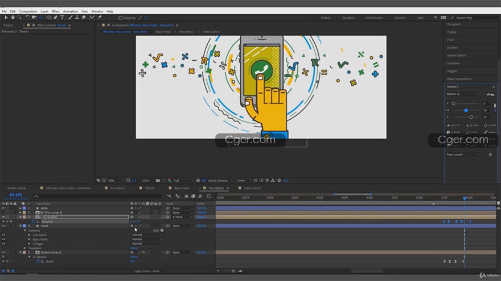This screenshot has height=281, width=501.
Task: Click the Add contents button on Hand
Action: [x=162, y=230]
